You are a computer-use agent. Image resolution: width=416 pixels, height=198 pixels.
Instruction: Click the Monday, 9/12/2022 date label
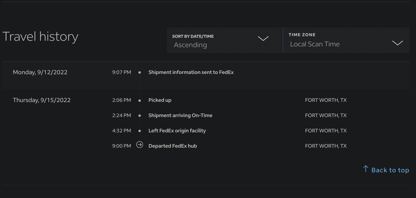pyautogui.click(x=40, y=72)
